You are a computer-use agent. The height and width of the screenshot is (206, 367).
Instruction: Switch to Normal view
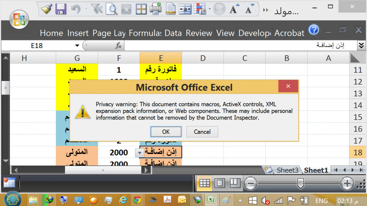[204, 183]
